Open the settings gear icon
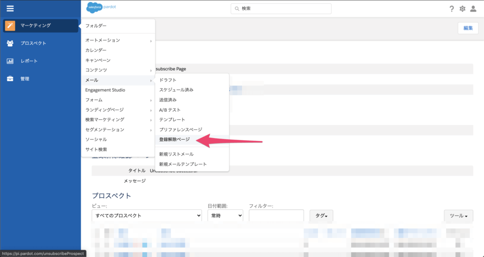Image resolution: width=484 pixels, height=257 pixels. pos(462,9)
